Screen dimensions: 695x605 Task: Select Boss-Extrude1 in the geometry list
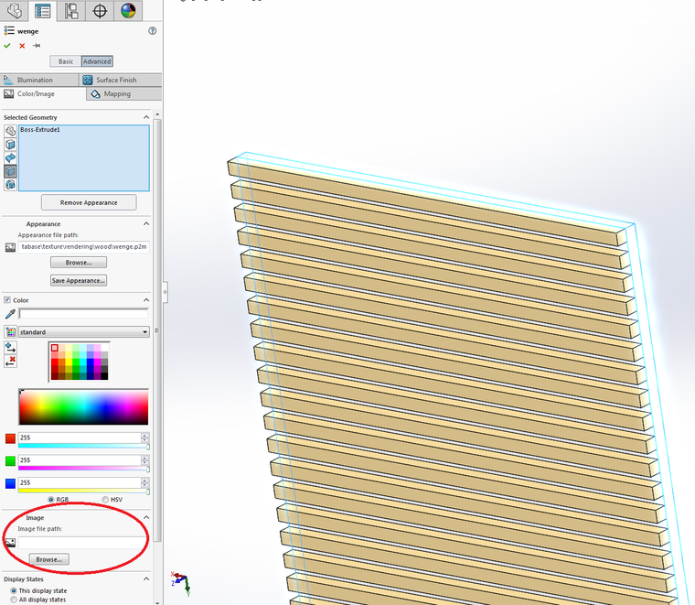coord(40,130)
